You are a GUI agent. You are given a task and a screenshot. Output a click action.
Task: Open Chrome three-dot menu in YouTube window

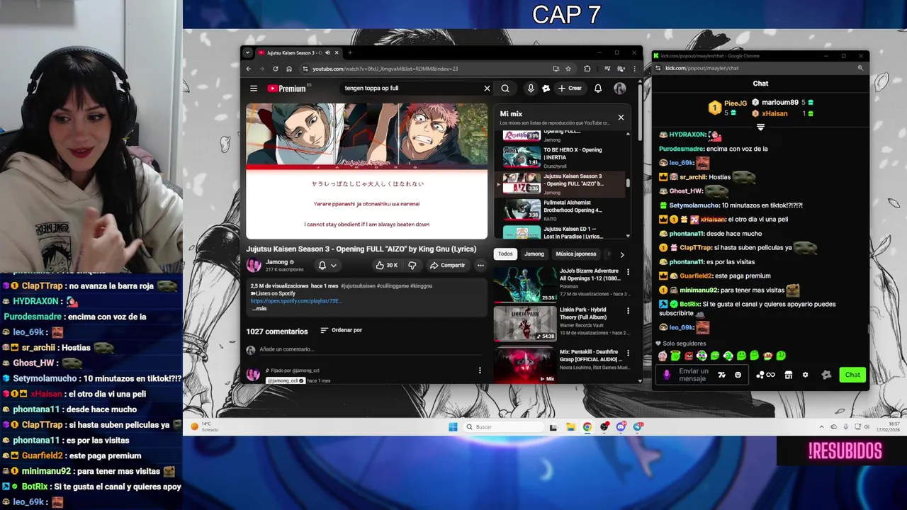click(634, 69)
